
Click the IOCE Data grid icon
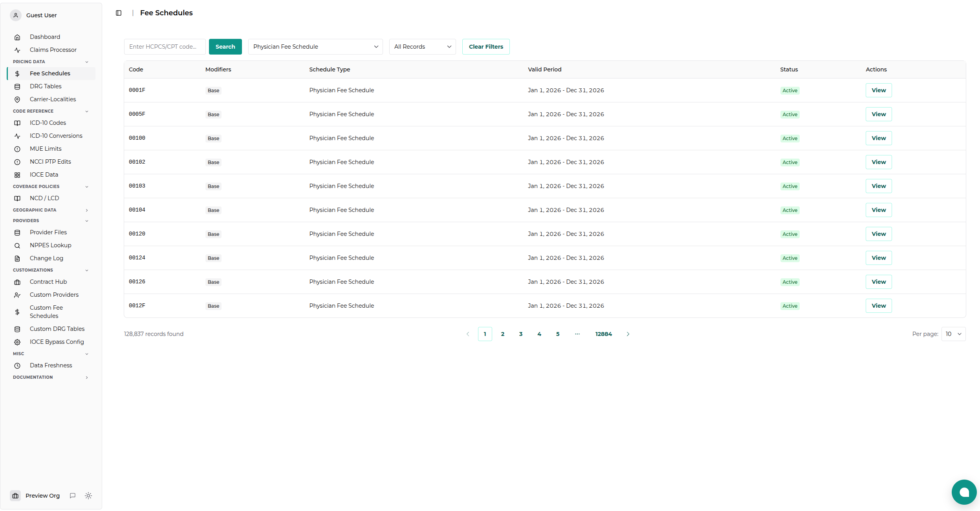click(x=17, y=175)
